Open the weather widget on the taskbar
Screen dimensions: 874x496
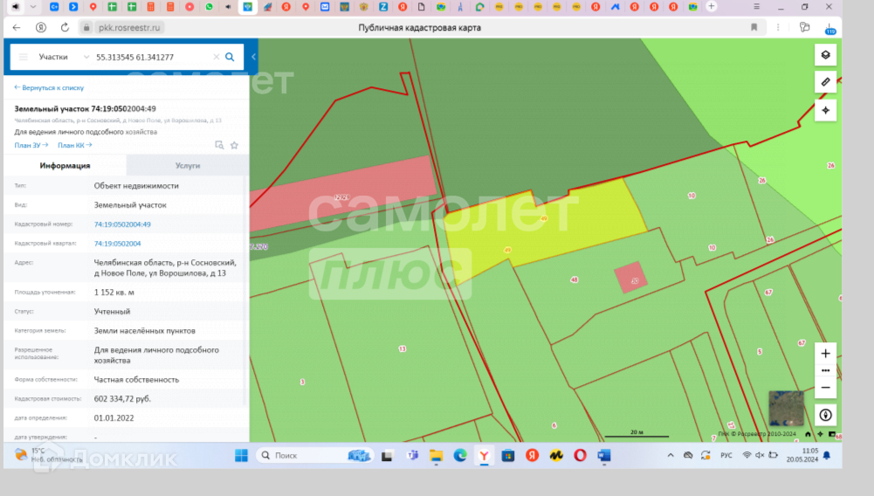click(48, 455)
